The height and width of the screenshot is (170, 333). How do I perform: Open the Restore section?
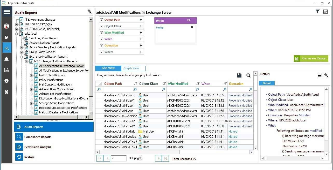(x=54, y=157)
